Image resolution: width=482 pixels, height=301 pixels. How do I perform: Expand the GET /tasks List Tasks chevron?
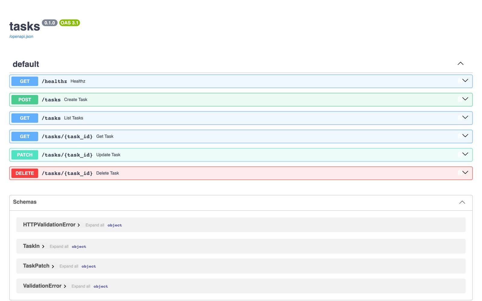coord(465,117)
